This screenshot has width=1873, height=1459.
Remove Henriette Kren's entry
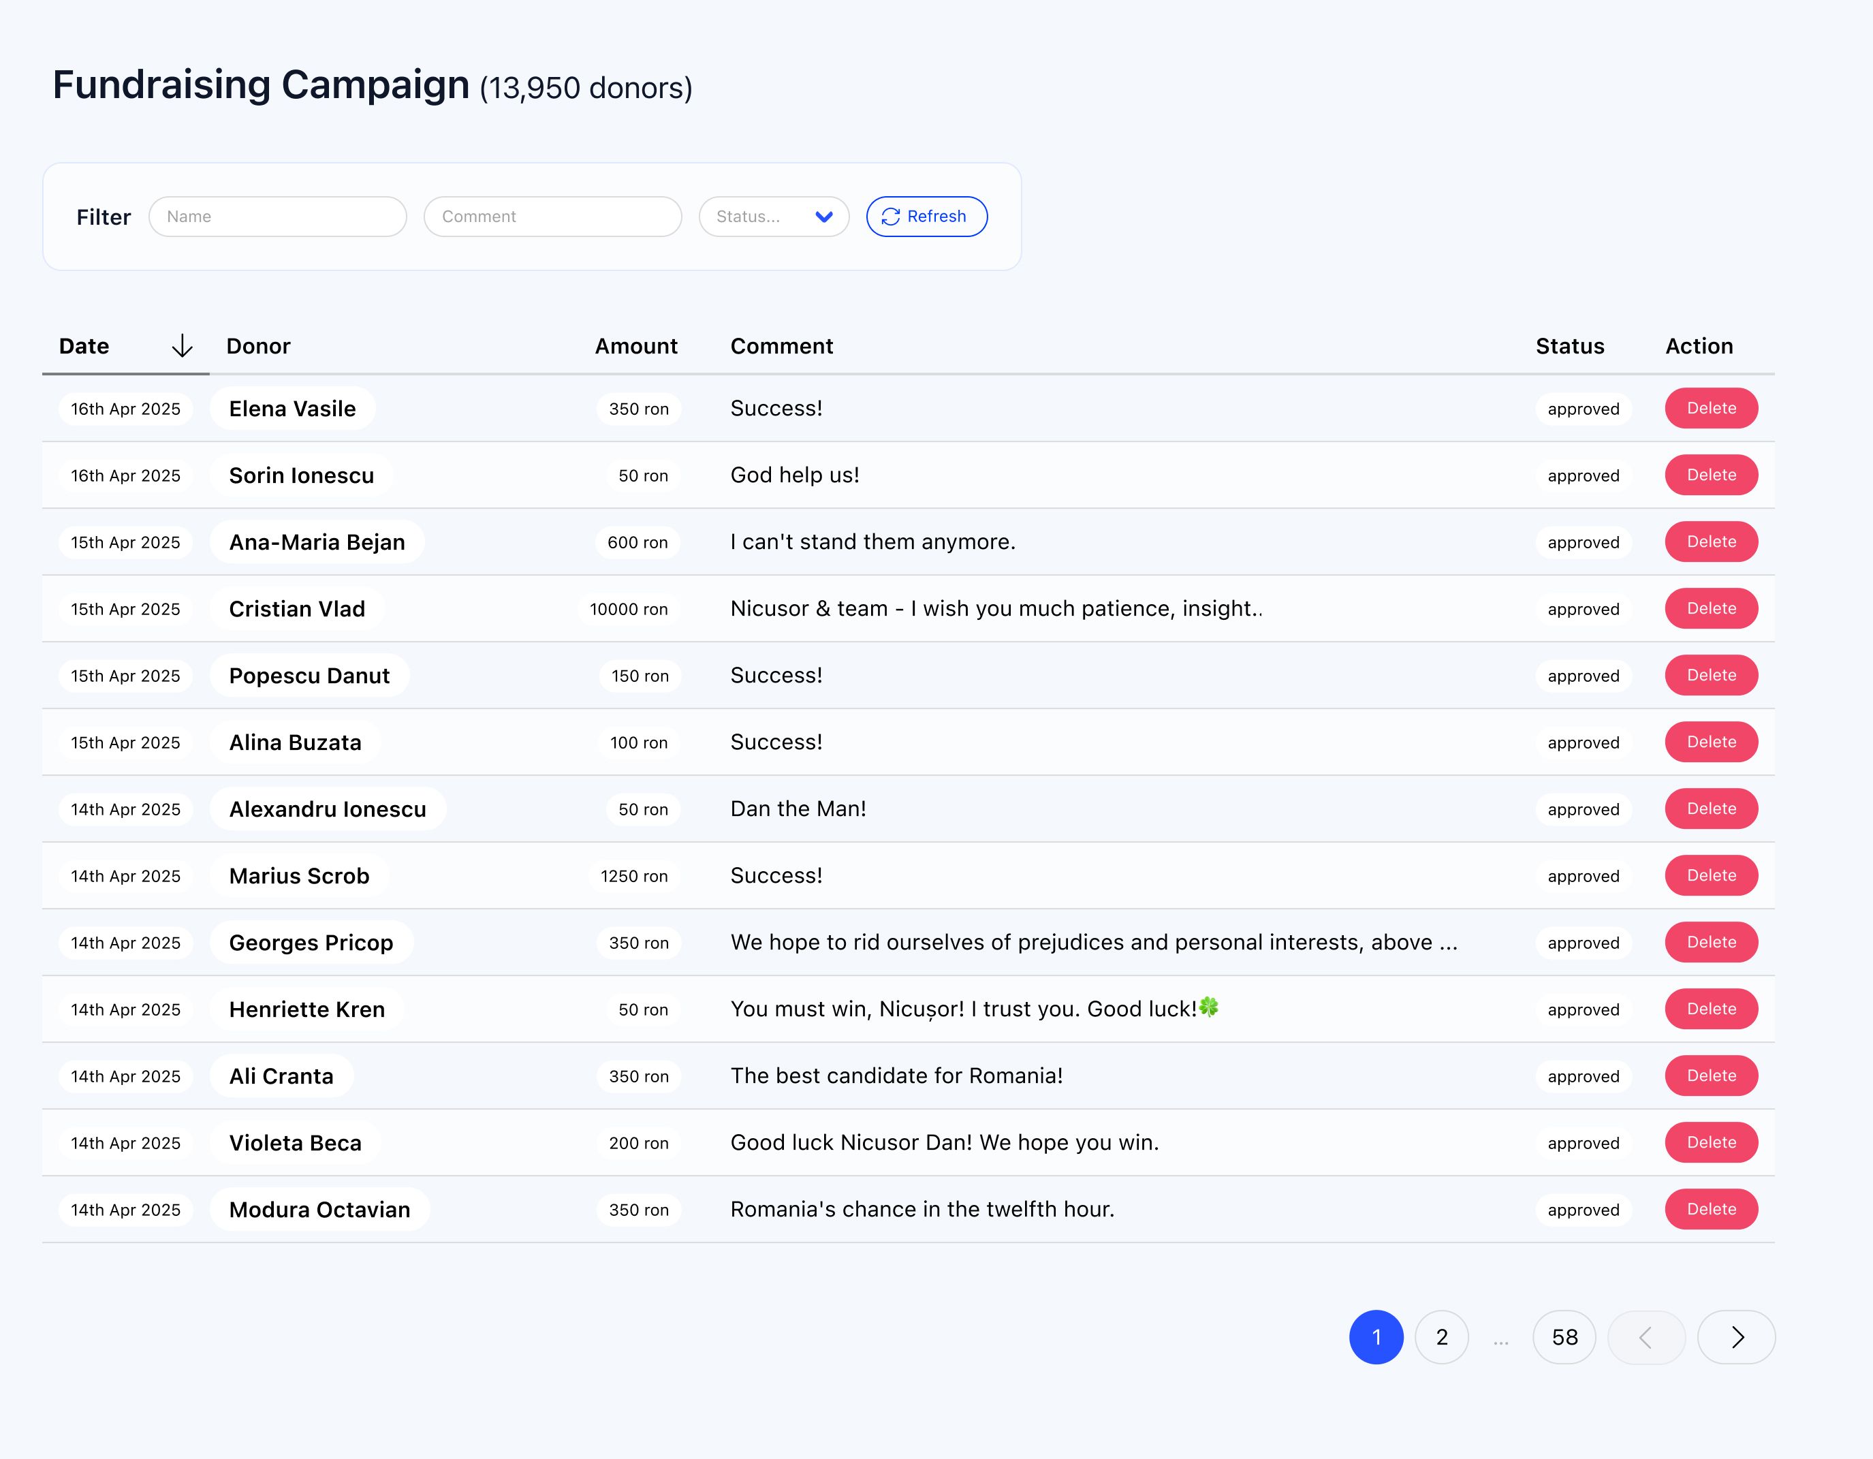pos(1711,1009)
